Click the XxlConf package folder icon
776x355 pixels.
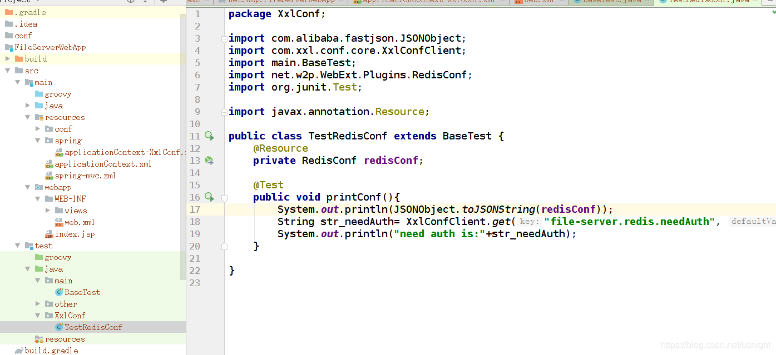(x=49, y=316)
